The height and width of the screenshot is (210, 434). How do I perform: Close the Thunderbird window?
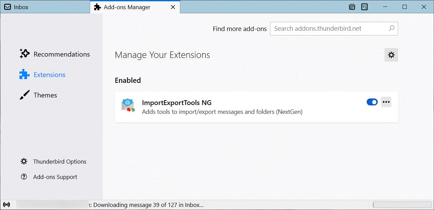[424, 7]
